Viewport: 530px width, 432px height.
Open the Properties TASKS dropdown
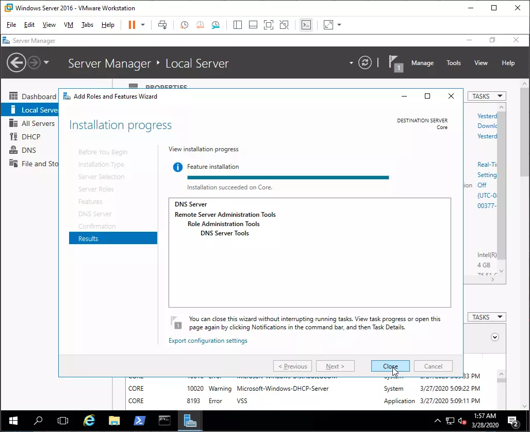point(487,97)
